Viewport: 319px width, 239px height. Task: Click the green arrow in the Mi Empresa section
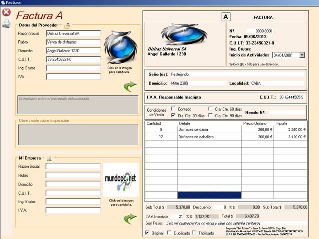(130, 218)
